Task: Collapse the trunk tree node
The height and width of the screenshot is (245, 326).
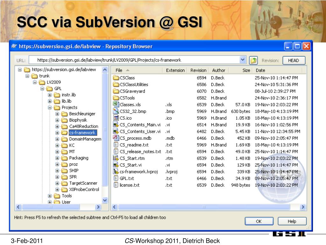Action: coord(27,76)
